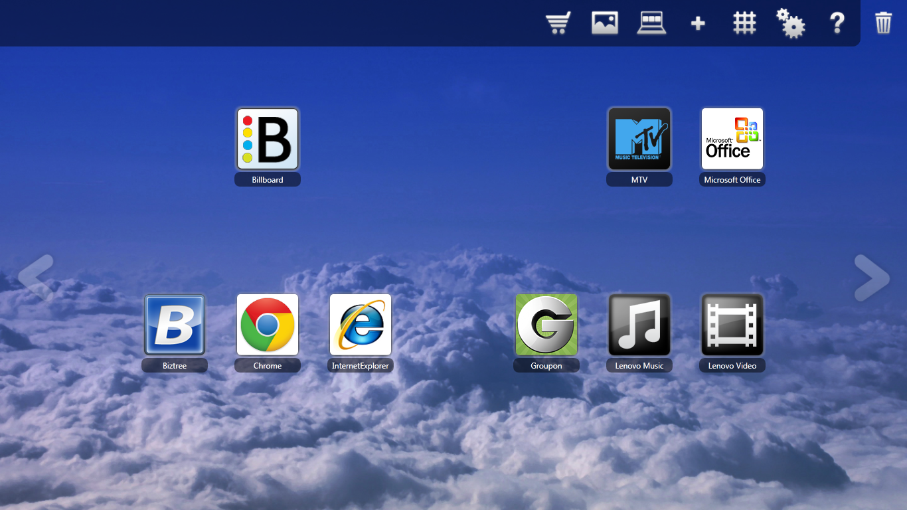Click the MTV text label
The image size is (907, 510).
[639, 180]
